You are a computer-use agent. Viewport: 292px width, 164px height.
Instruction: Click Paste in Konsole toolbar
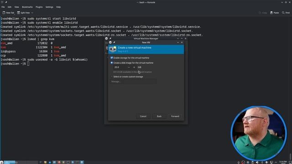(x=275, y=13)
